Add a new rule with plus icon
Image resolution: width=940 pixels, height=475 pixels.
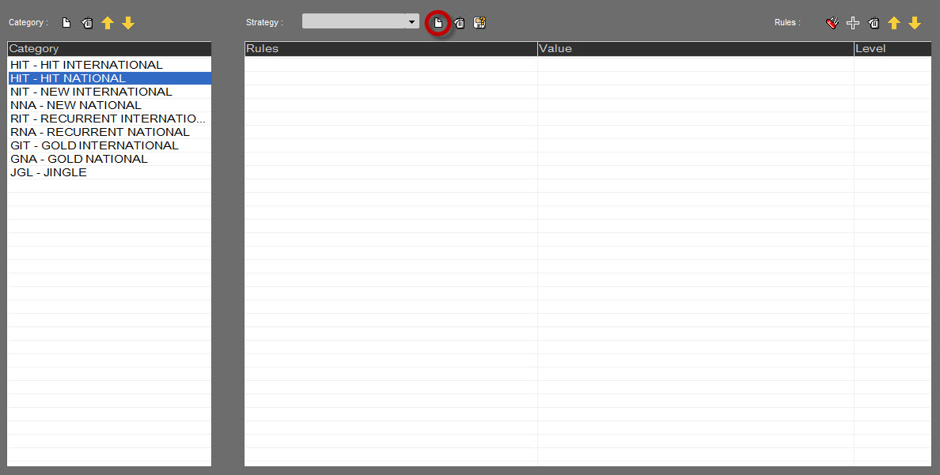click(853, 23)
